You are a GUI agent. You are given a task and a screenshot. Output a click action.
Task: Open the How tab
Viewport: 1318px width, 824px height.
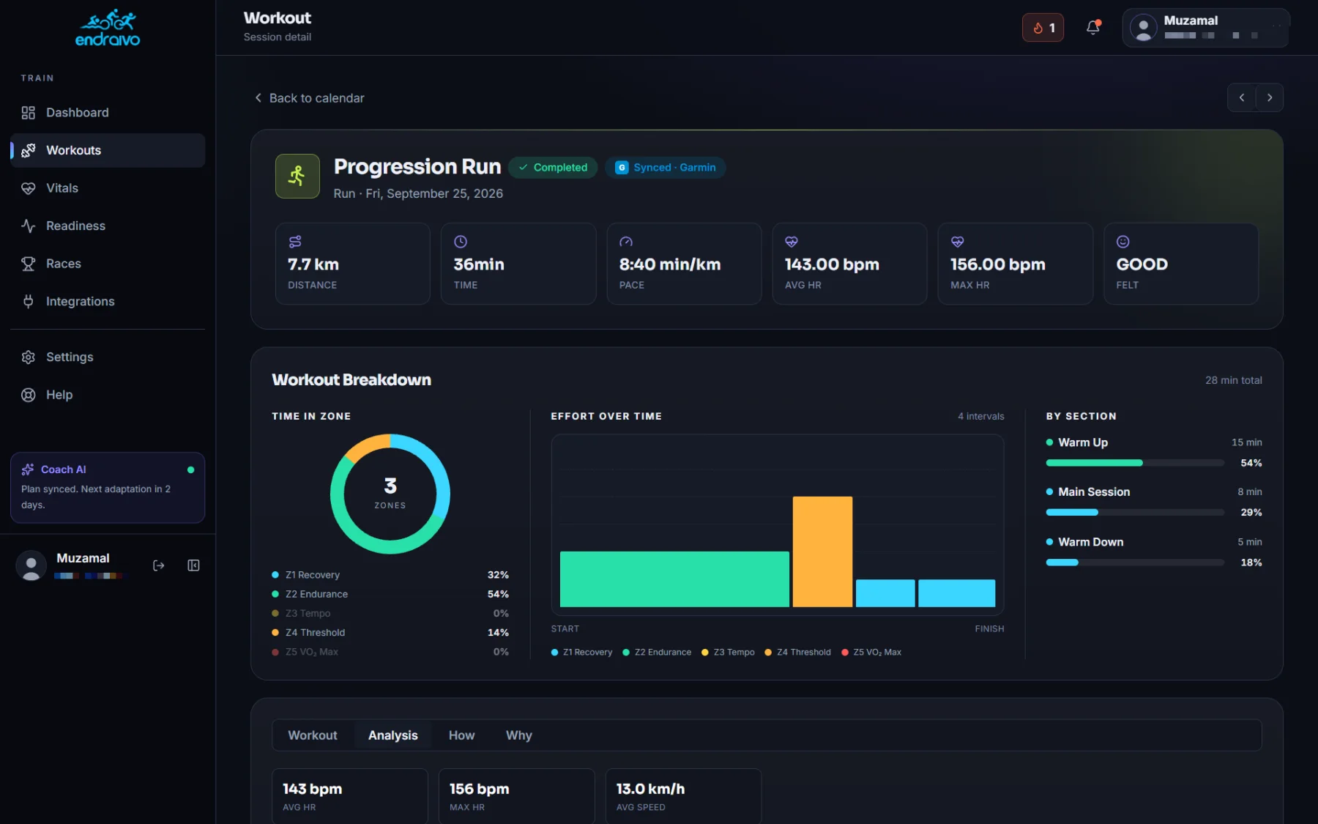(461, 735)
